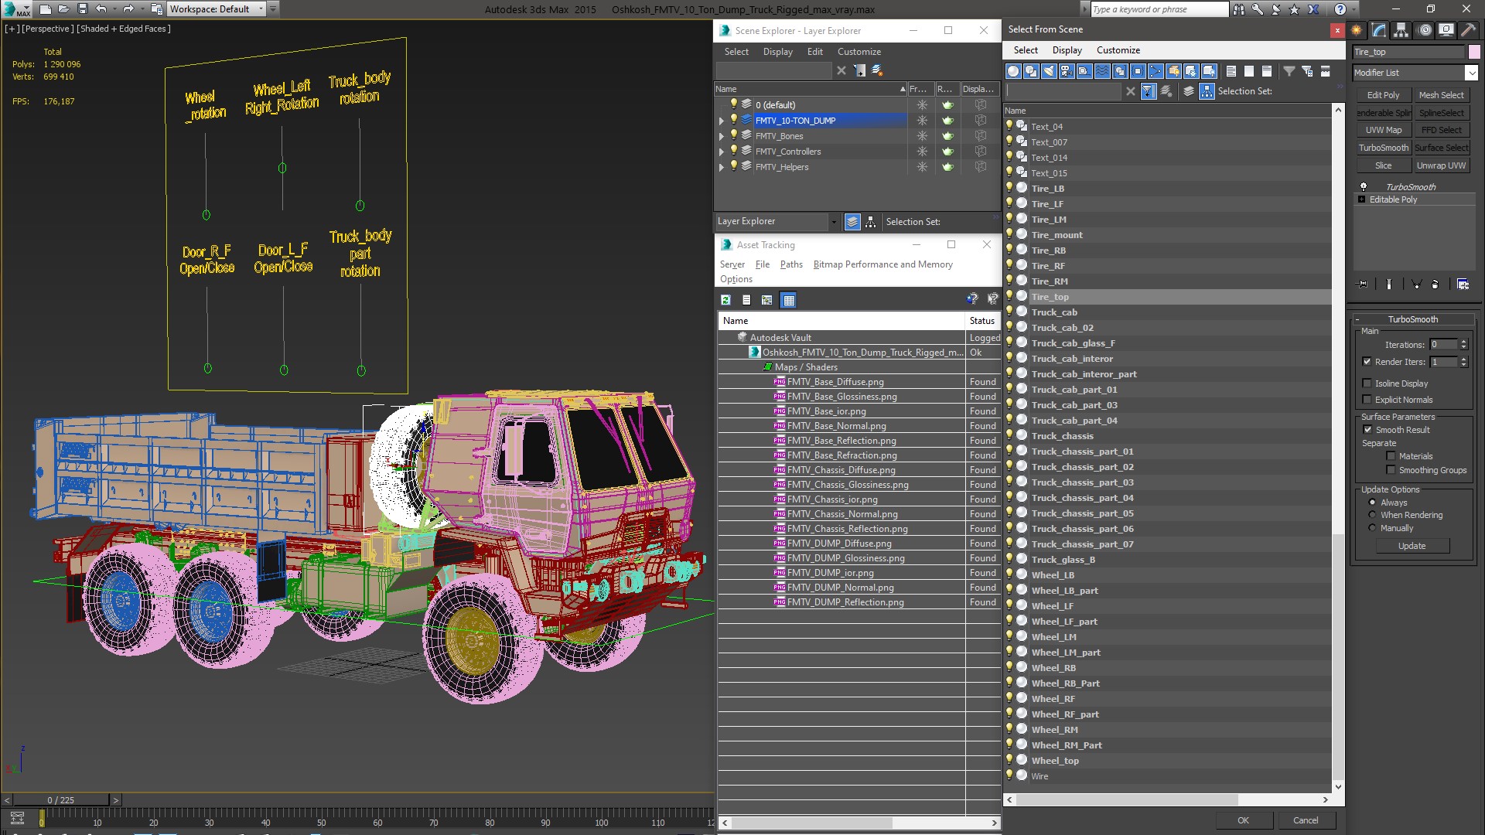Click Select All icon in Select From Scene
Screen dimensions: 1485x835
[x=1231, y=71]
